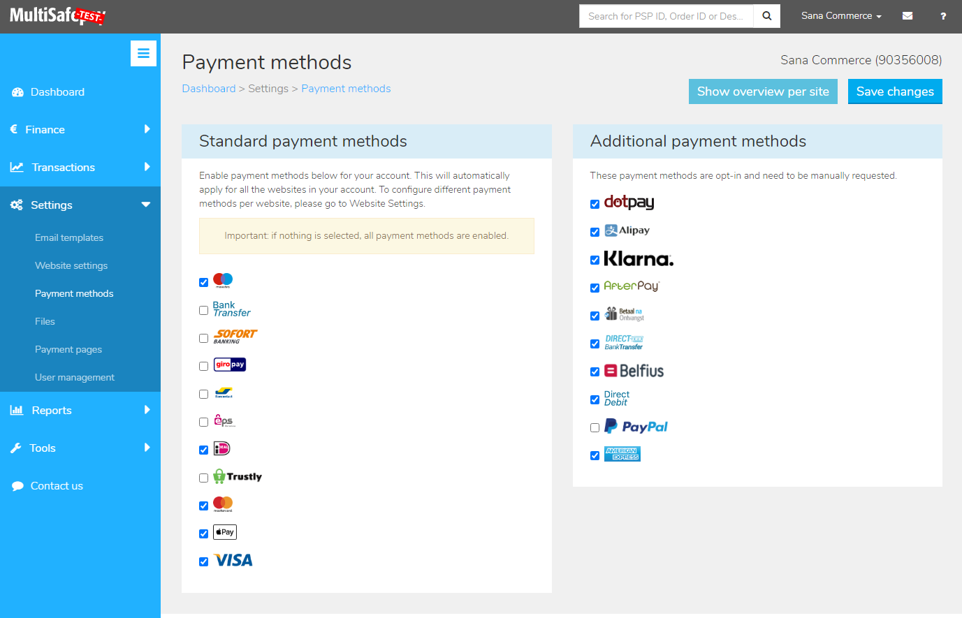This screenshot has height=618, width=962.
Task: Collapse the Settings sidebar section
Action: pos(80,205)
